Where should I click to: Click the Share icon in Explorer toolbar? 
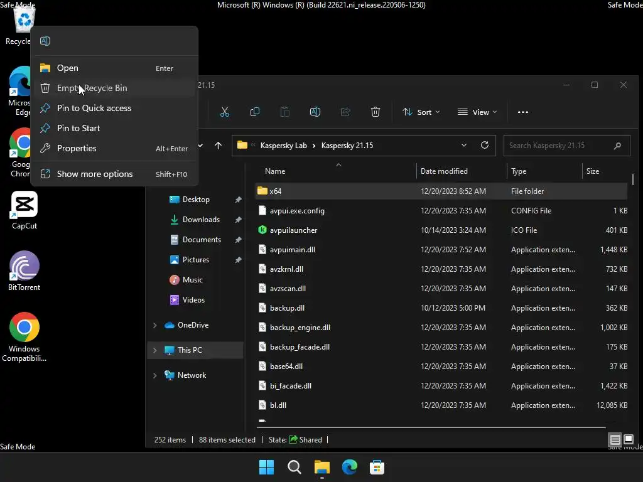(345, 112)
